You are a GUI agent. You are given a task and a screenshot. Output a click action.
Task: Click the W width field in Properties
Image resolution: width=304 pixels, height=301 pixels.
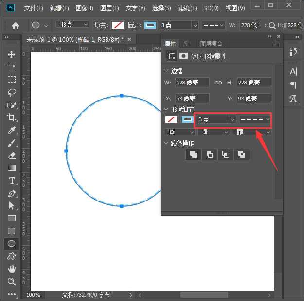(193, 83)
